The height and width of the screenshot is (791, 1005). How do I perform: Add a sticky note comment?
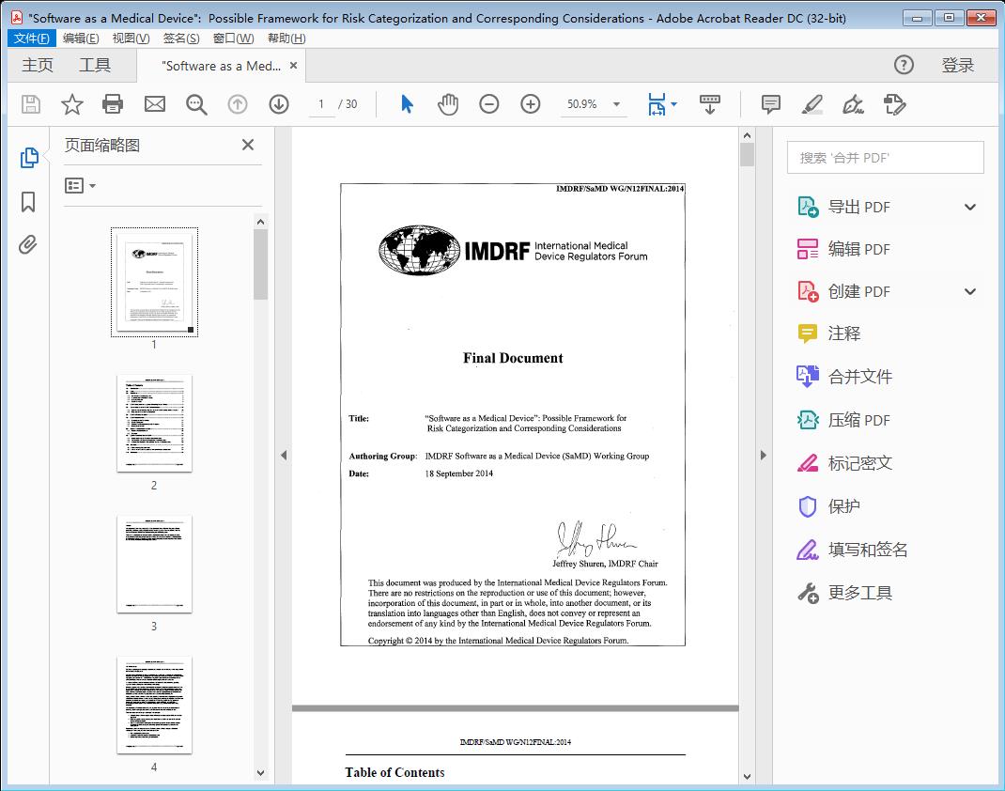pyautogui.click(x=770, y=104)
